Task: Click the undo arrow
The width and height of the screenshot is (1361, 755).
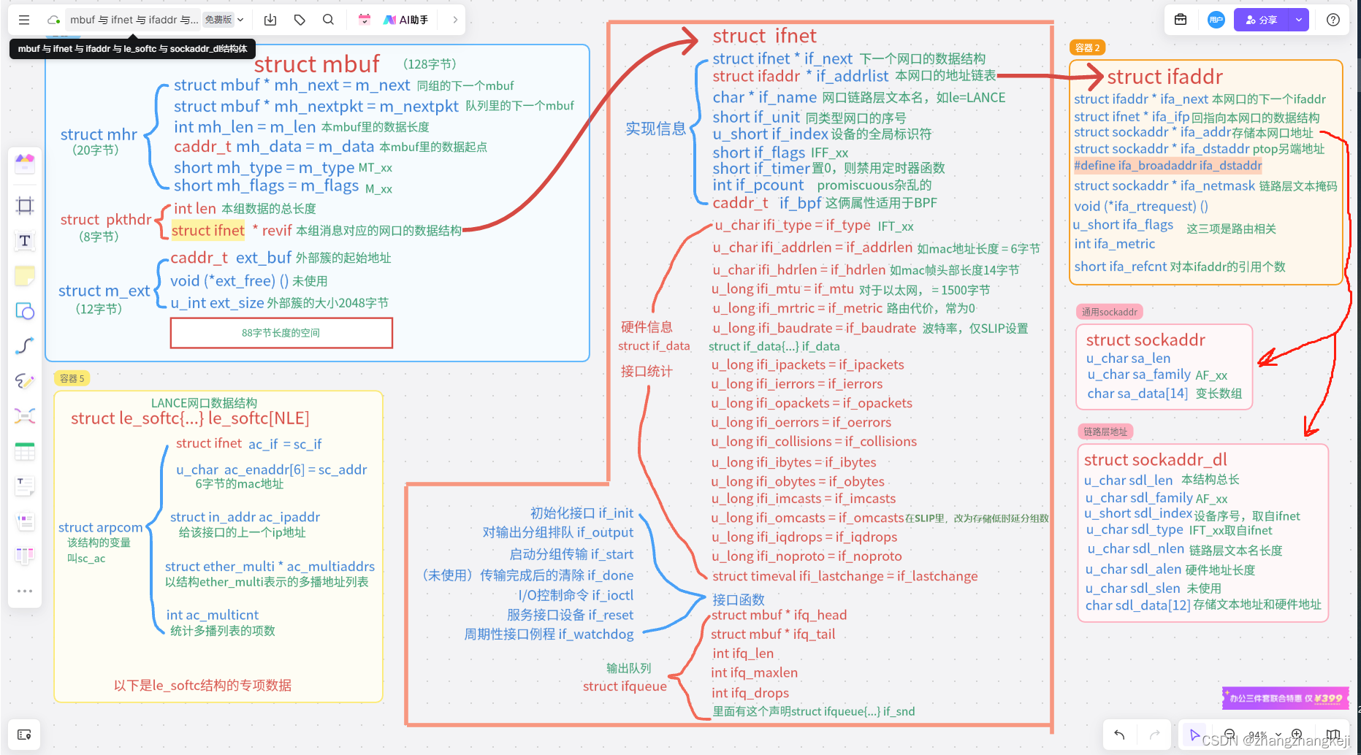Action: point(1119,735)
